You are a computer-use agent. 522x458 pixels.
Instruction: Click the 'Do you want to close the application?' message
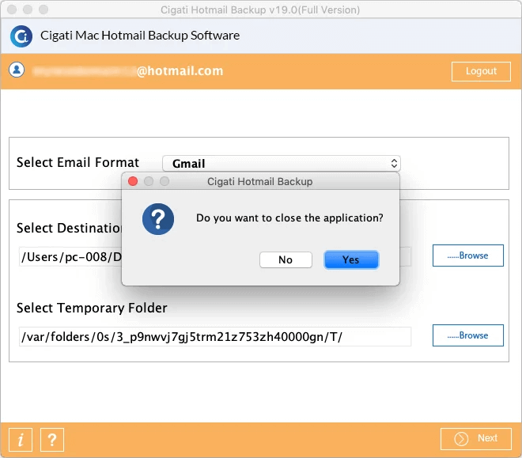(x=289, y=218)
